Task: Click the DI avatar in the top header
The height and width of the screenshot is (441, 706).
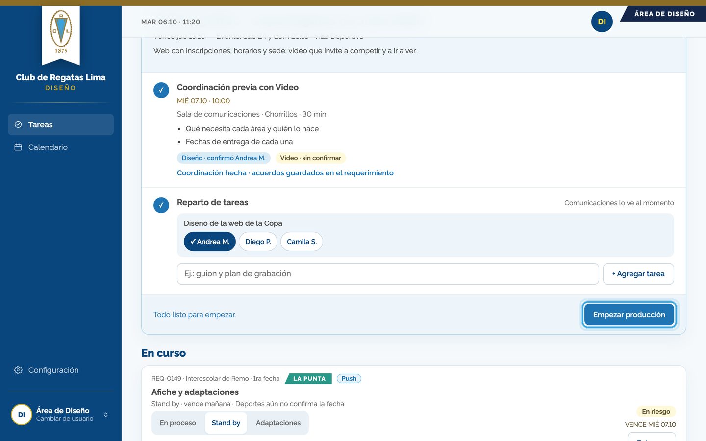Action: click(x=602, y=22)
